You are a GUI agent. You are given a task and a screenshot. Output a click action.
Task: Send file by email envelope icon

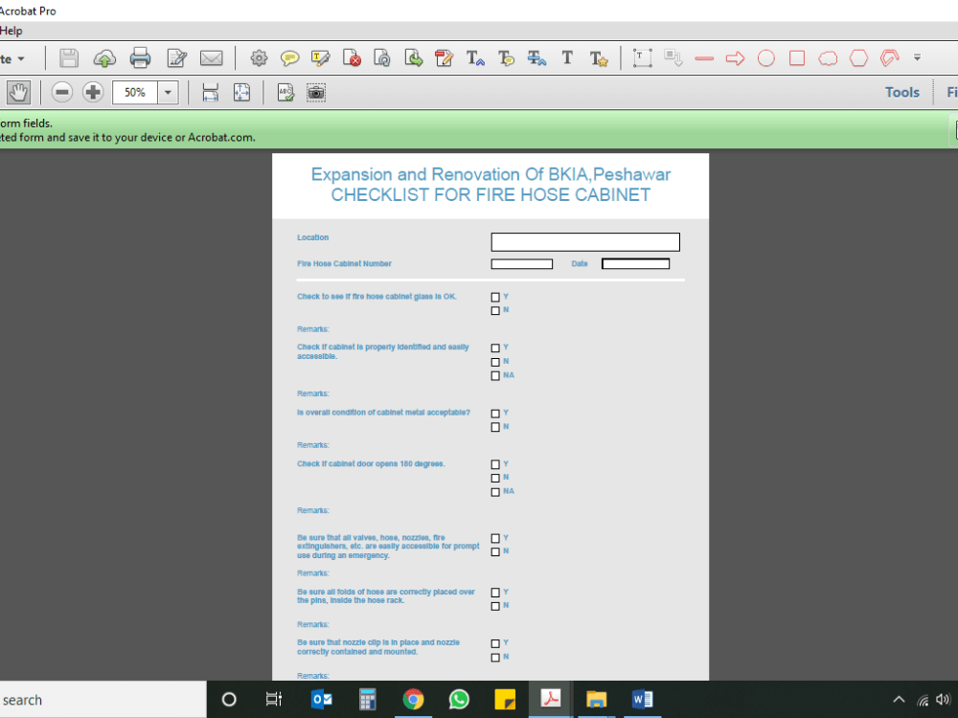coord(212,58)
